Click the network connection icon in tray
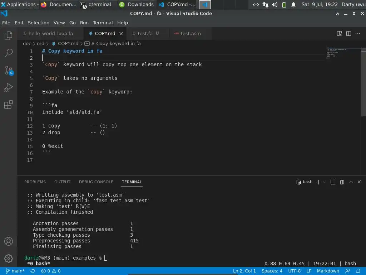Screen dimensions: 366x275 (266, 4)
